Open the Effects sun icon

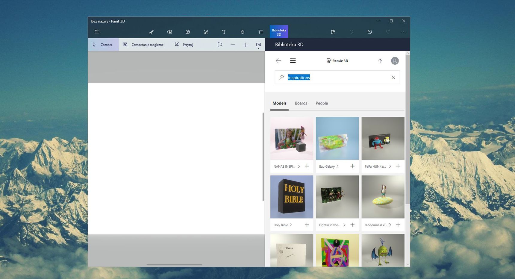243,32
